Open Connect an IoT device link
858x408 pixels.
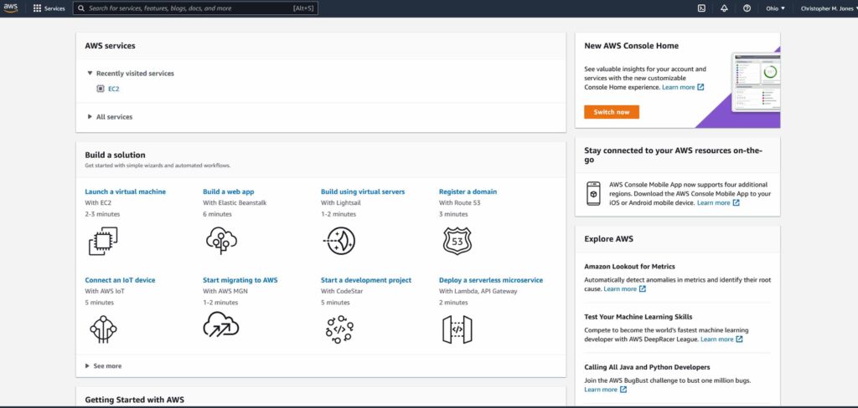click(120, 280)
